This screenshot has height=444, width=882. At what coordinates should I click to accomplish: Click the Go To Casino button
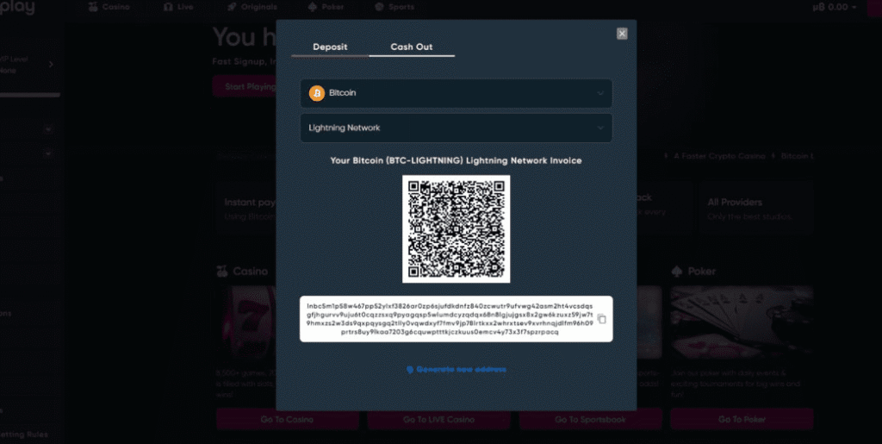[287, 419]
